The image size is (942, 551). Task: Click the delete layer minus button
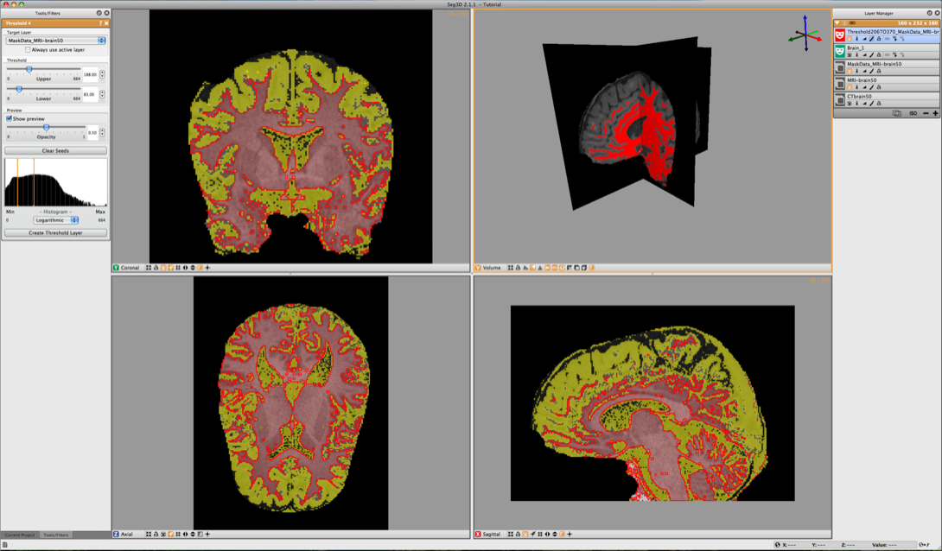tap(926, 113)
